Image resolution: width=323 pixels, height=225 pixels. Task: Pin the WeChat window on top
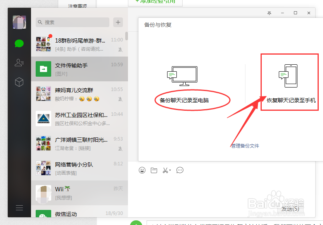coord(269,13)
